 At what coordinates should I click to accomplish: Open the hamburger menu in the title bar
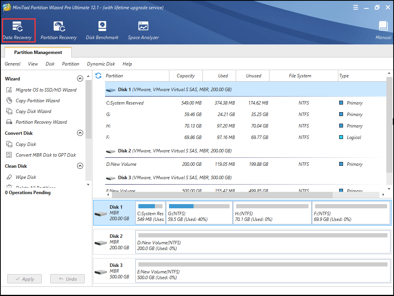pyautogui.click(x=356, y=7)
